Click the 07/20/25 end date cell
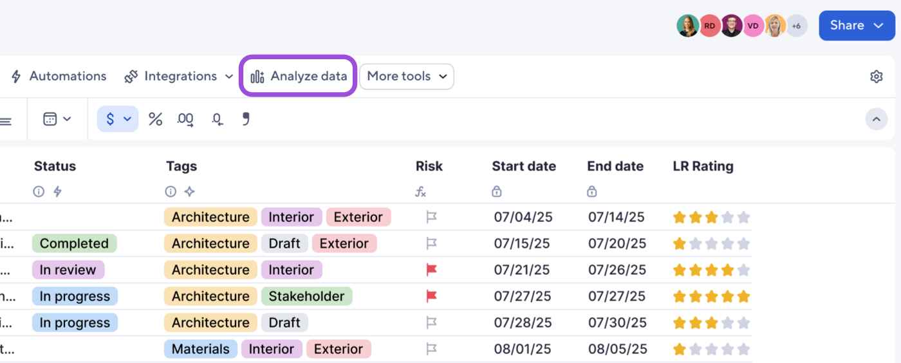Screen dimensions: 901x363 point(617,243)
